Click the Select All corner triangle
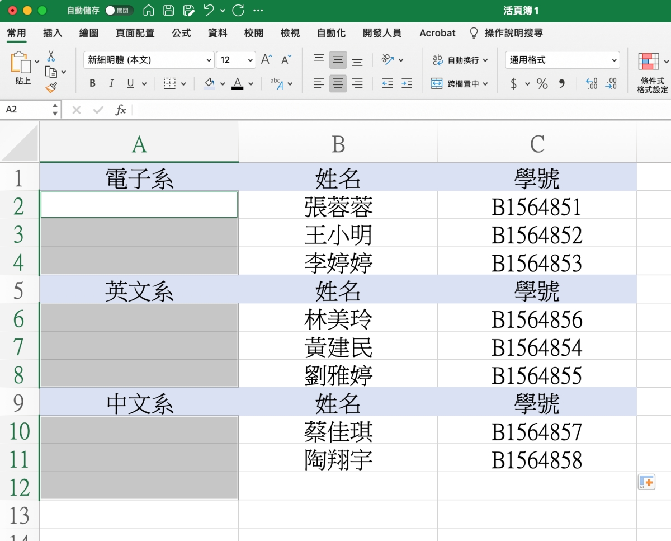The image size is (671, 541). (20, 143)
